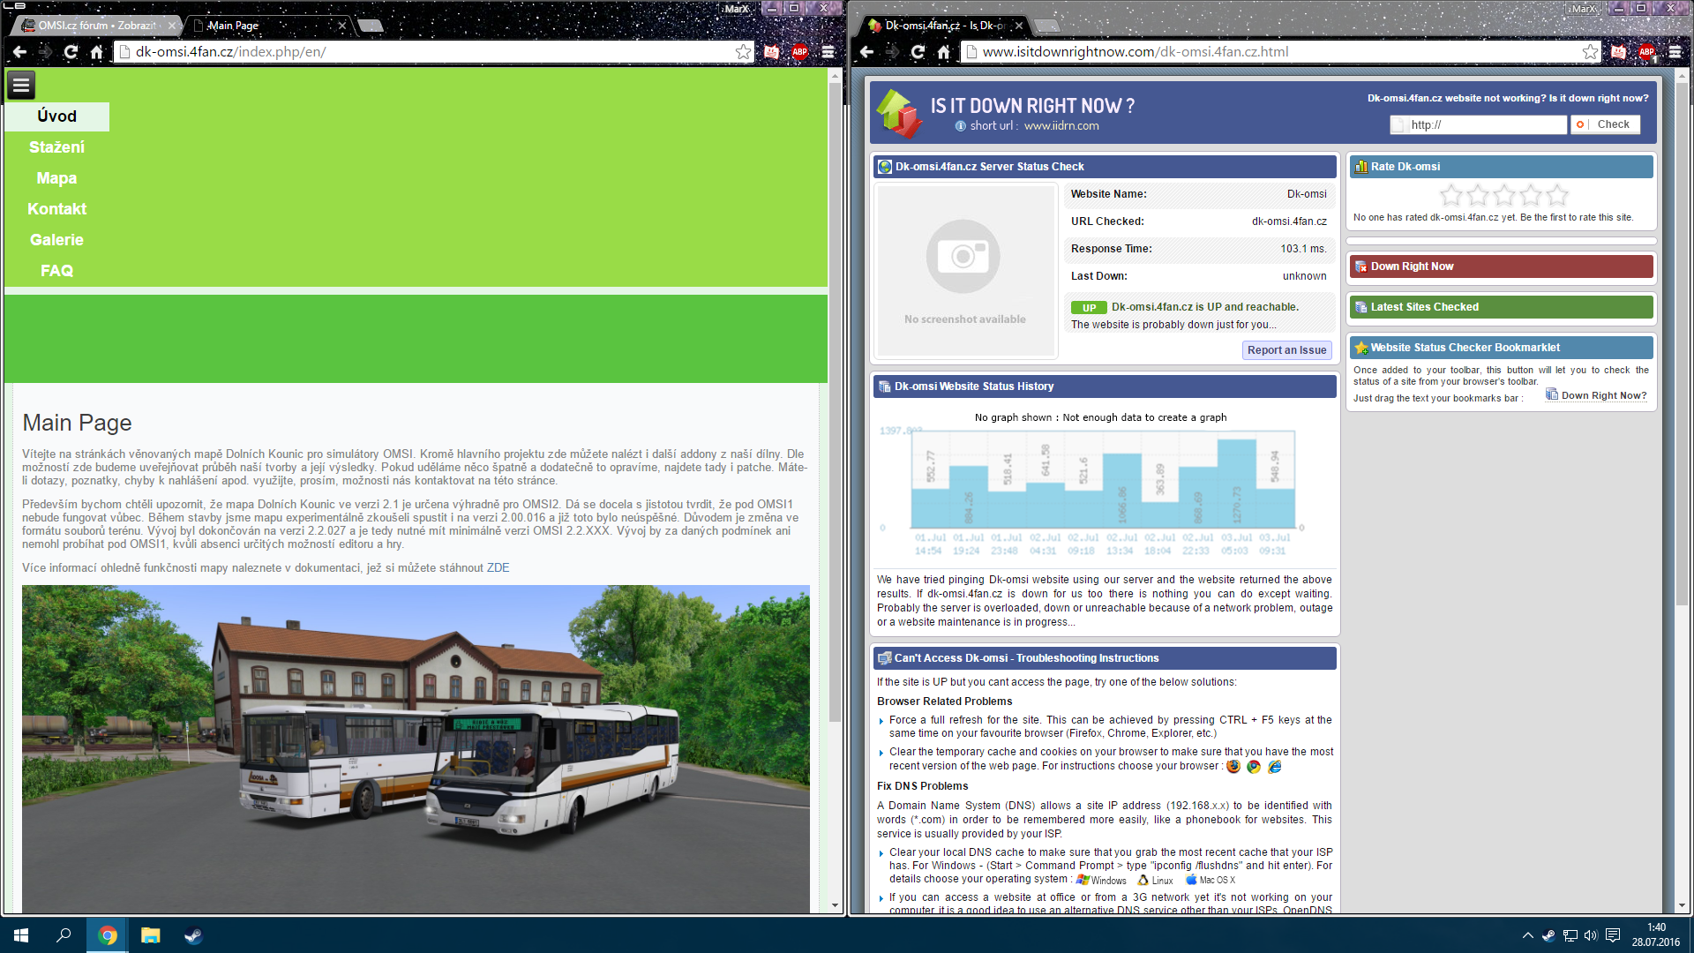This screenshot has width=1694, height=953.
Task: Open File Explorer from the taskbar
Action: pyautogui.click(x=151, y=935)
